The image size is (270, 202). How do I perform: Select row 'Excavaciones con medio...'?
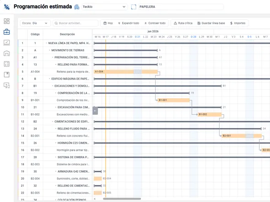(55, 114)
